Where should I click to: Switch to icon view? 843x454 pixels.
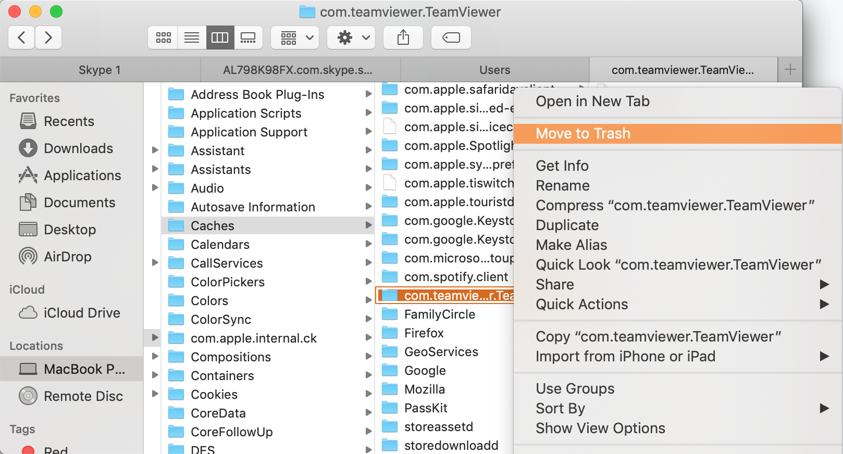tap(163, 37)
